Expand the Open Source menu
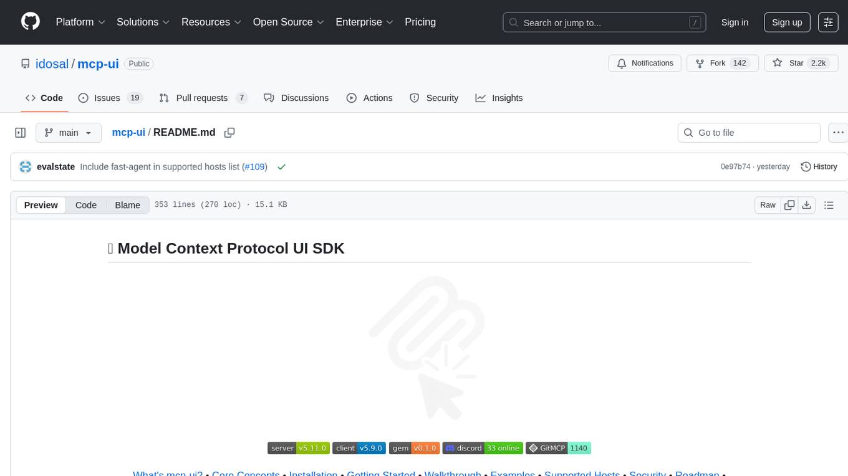Screen dimensions: 848x476 pos(289,22)
